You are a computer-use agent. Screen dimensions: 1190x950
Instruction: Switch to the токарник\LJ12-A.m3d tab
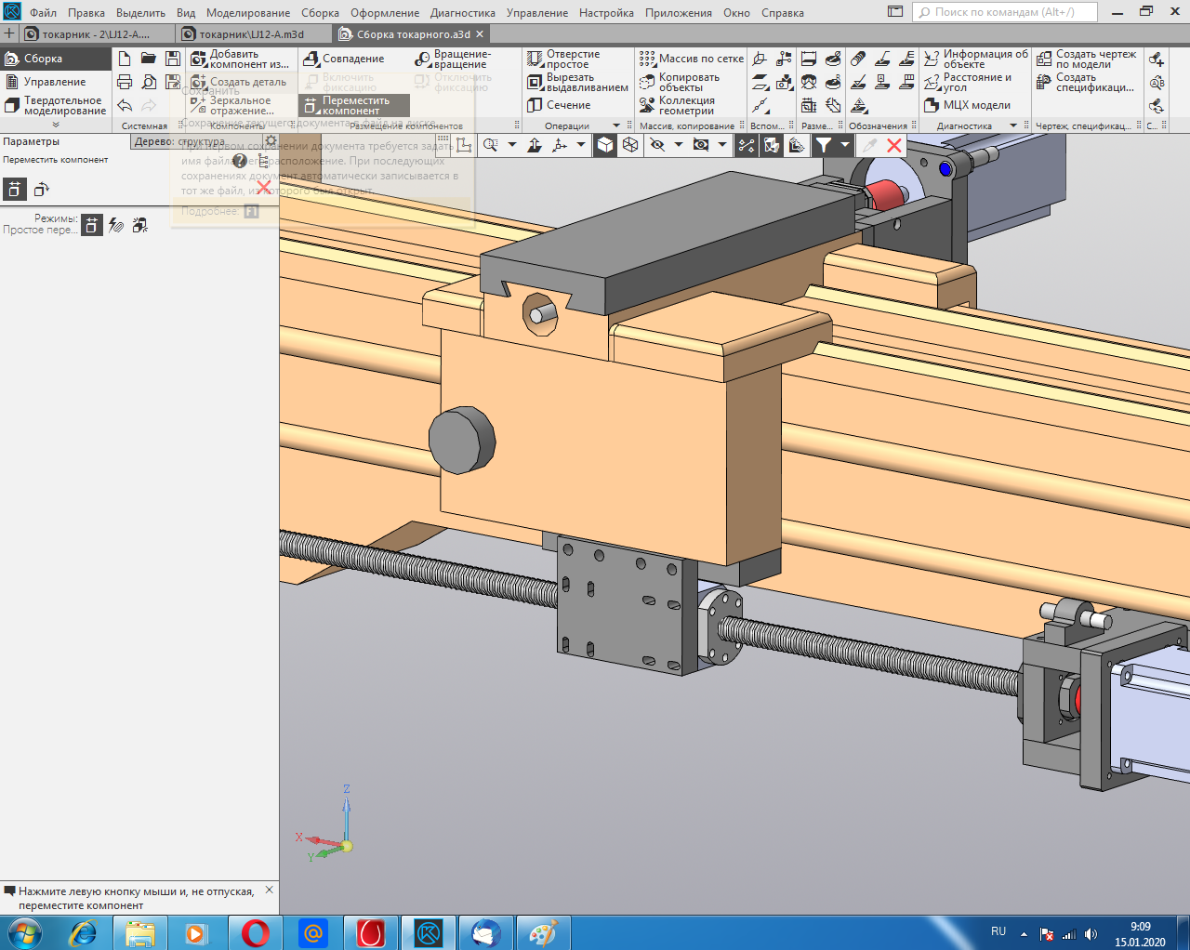pos(251,34)
